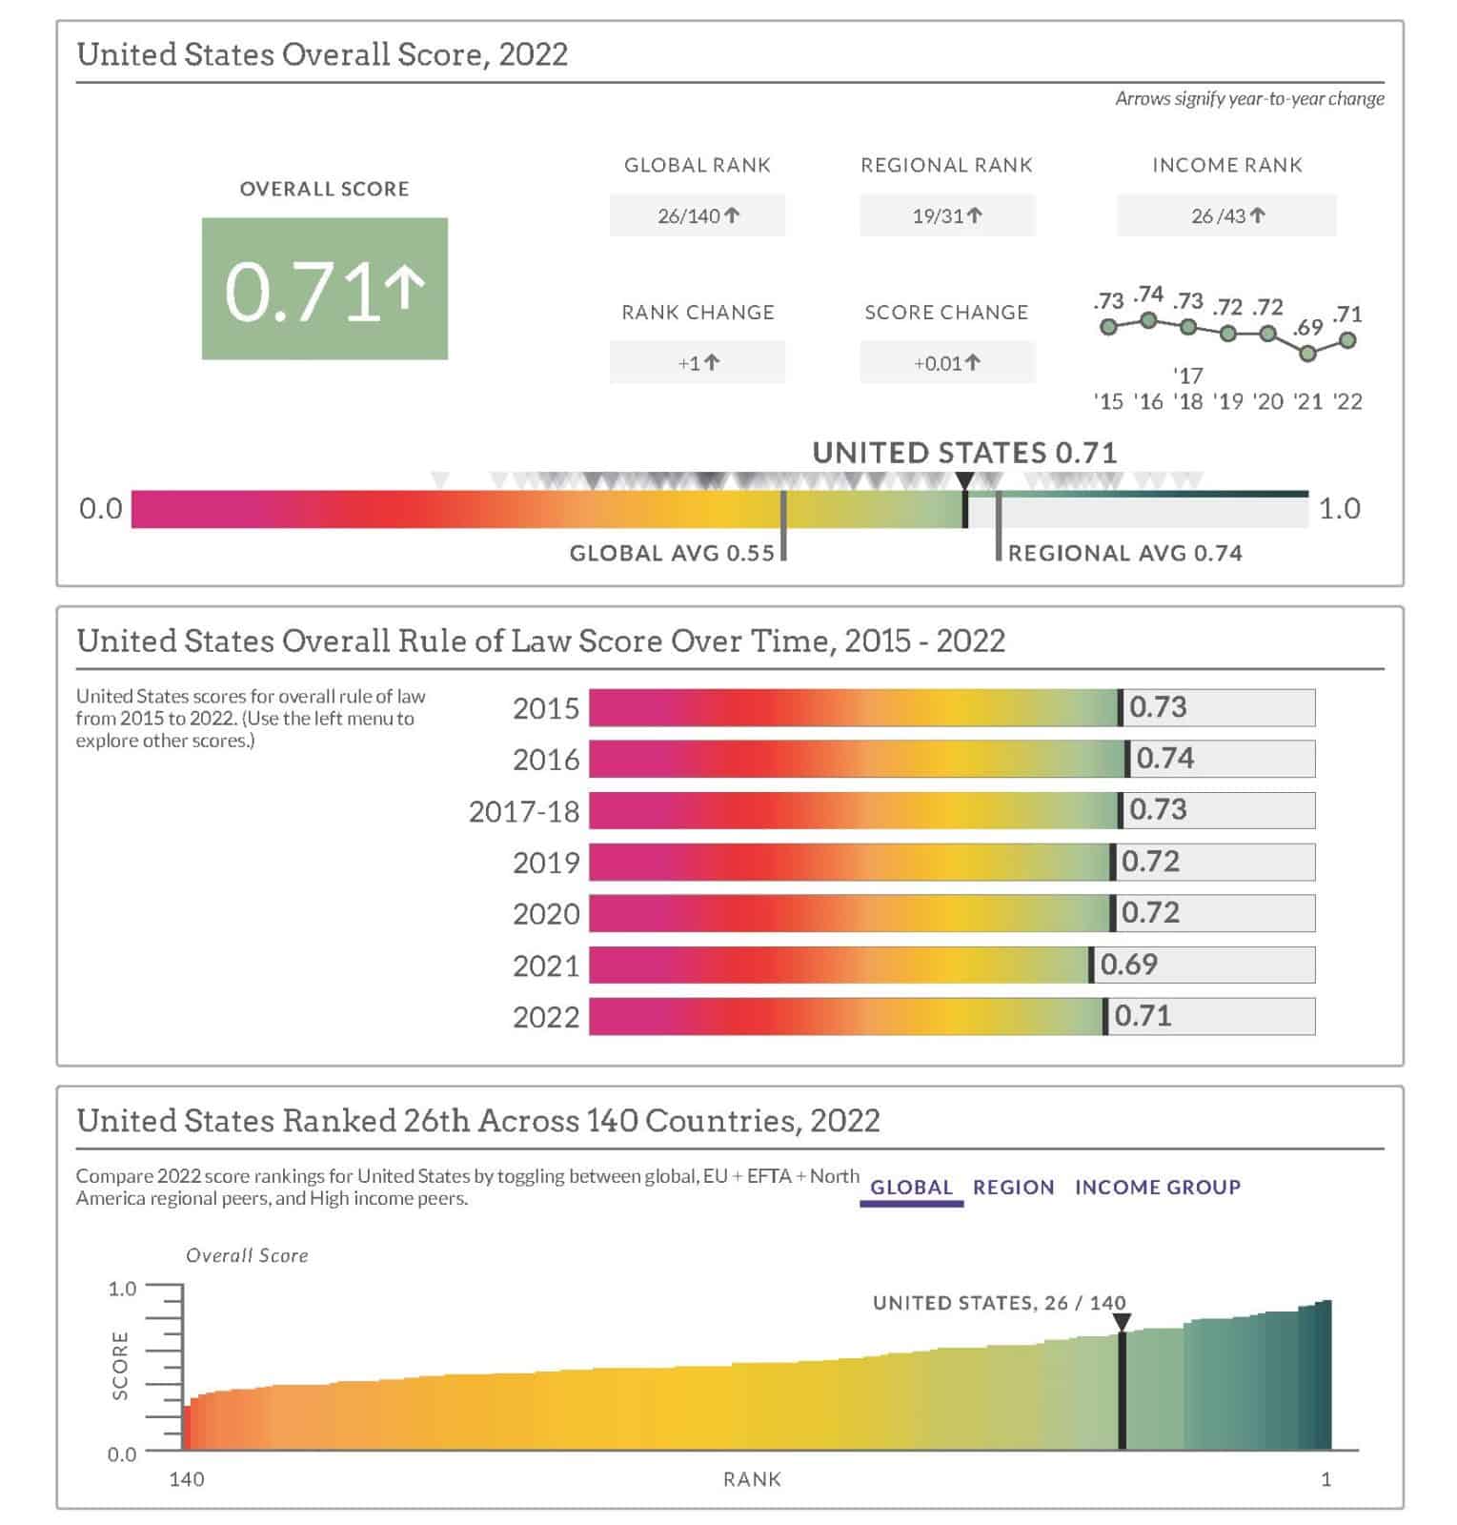Select the GLOBAL ranking tab
Screen dimensions: 1457x1525
click(x=911, y=1187)
